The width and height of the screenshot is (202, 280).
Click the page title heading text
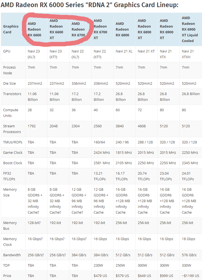pos(90,5)
